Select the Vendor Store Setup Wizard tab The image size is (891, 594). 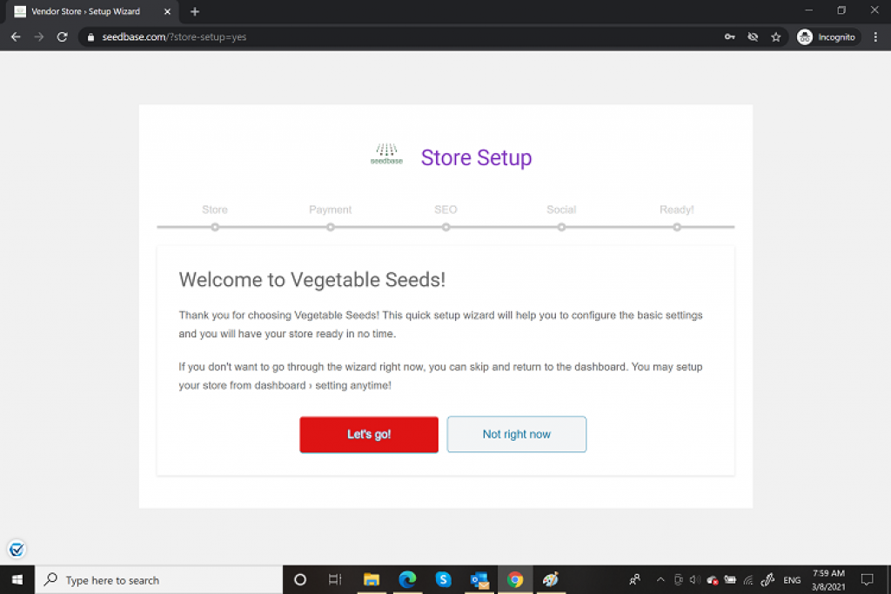coord(87,11)
